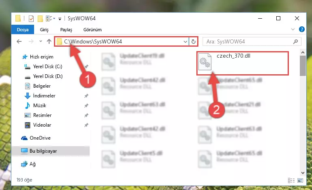Click the scrollbar up arrow
Screen dimensions: 312x190
pos(303,52)
